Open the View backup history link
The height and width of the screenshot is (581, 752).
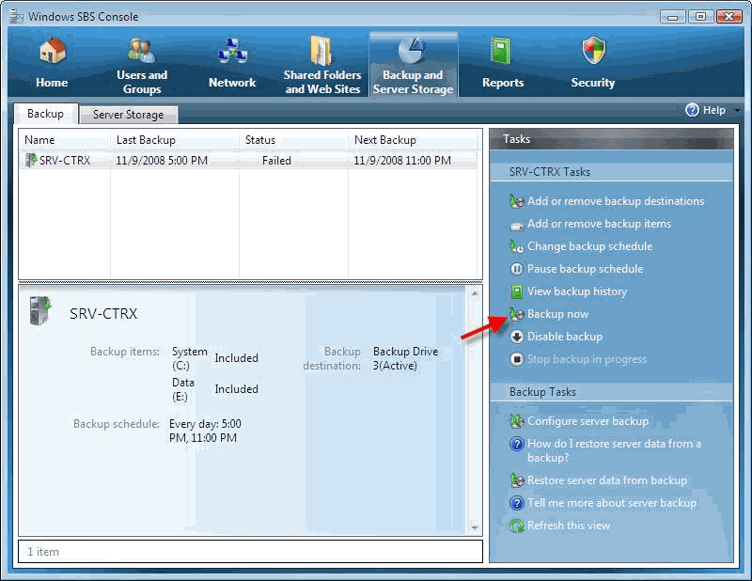[x=577, y=291]
